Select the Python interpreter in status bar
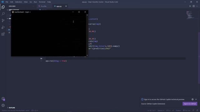This screenshot has height=112, width=200. coord(16,110)
